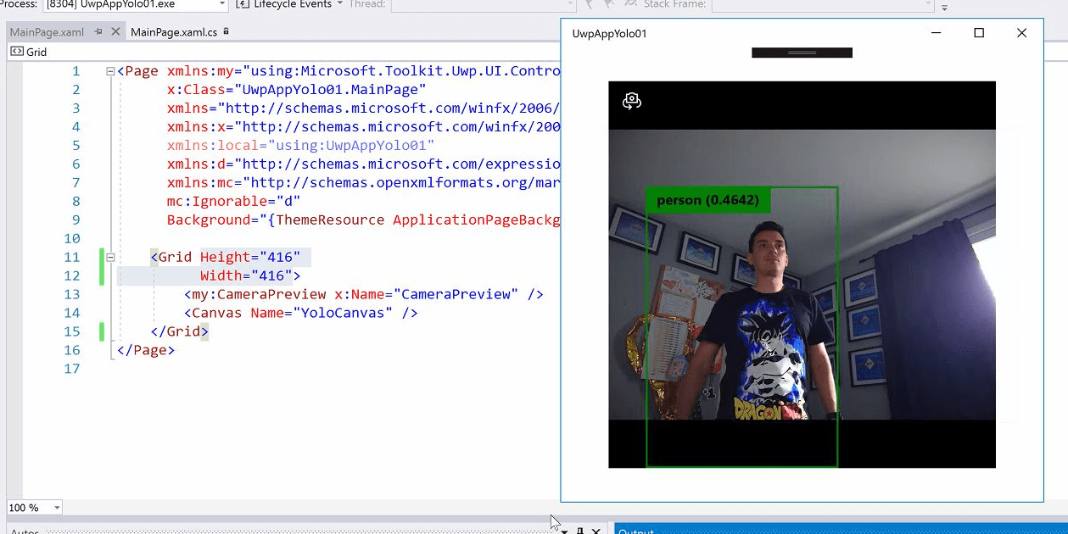This screenshot has width=1068, height=534.
Task: Open the 100 % zoom dropdown
Action: tap(57, 508)
